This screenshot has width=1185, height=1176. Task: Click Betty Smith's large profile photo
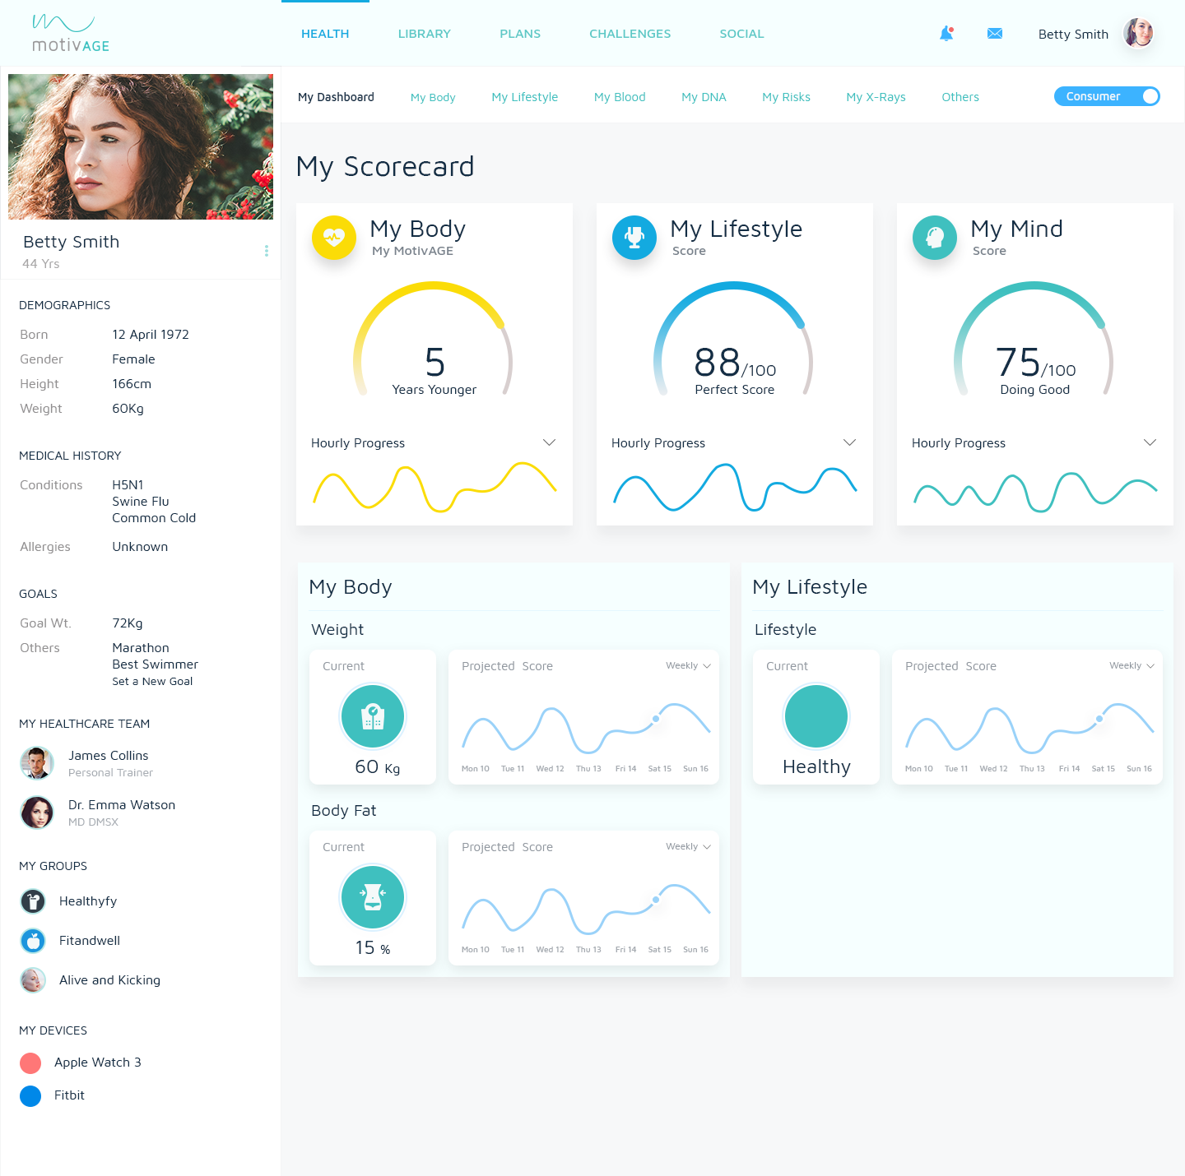[x=141, y=146]
